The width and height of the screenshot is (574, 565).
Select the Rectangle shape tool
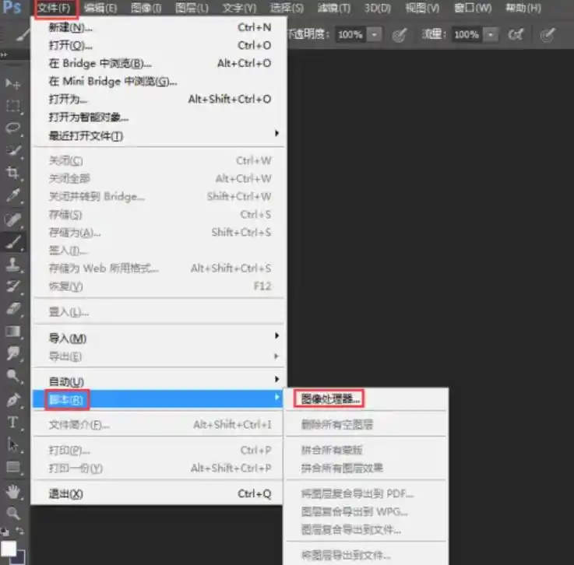tap(13, 467)
